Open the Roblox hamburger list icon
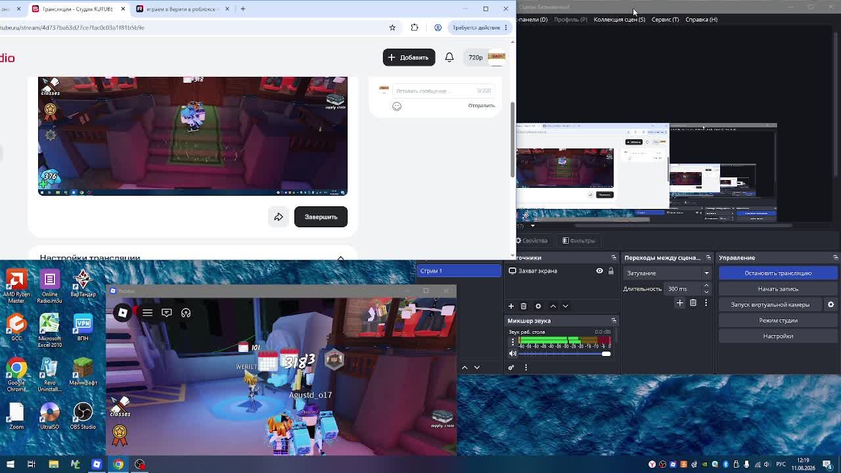The height and width of the screenshot is (473, 841). pyautogui.click(x=147, y=313)
